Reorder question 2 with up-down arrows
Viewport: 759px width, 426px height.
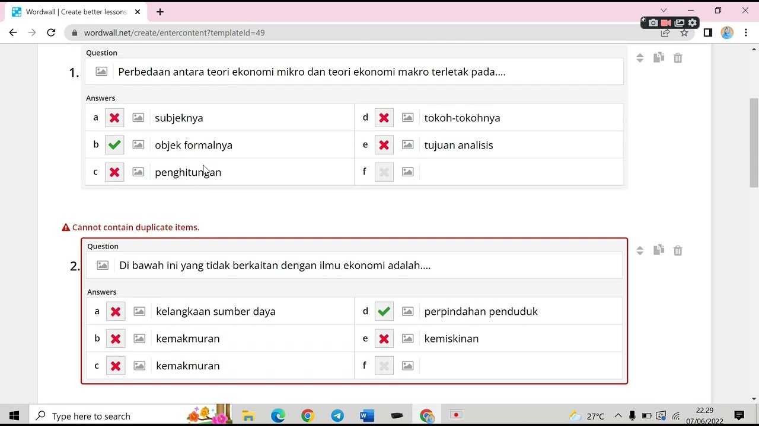(x=640, y=250)
